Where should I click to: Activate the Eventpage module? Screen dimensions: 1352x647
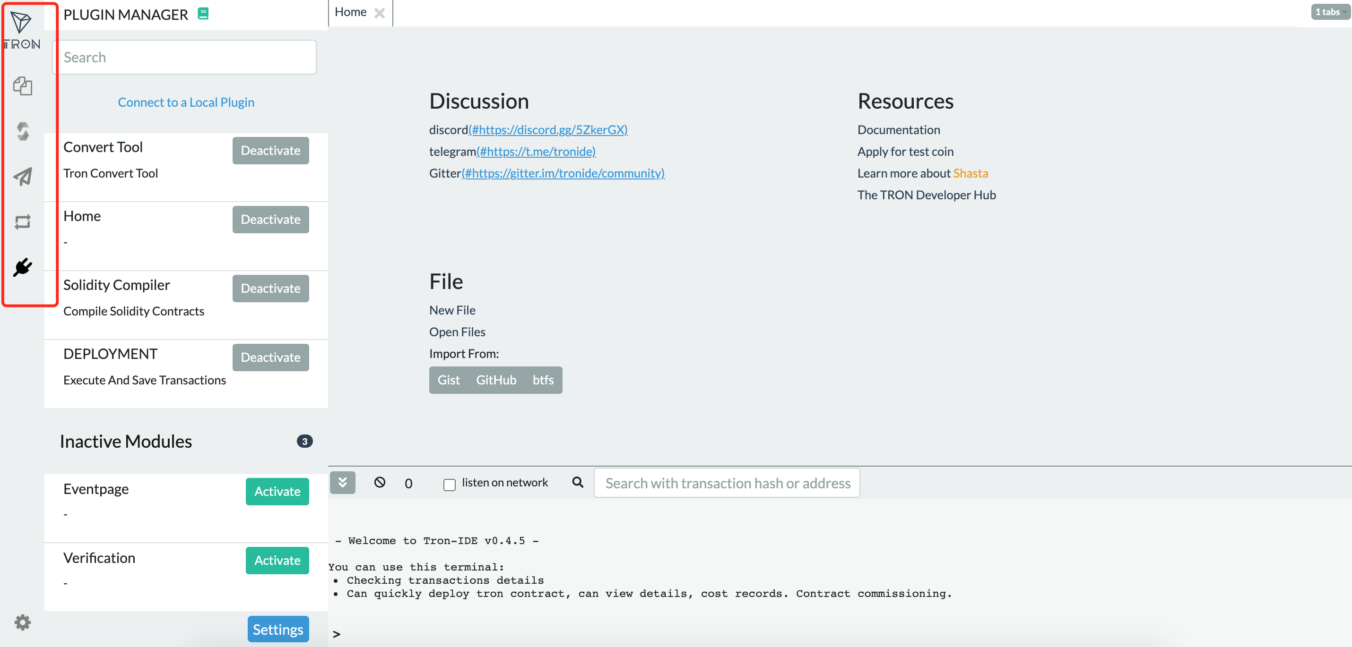(x=277, y=491)
